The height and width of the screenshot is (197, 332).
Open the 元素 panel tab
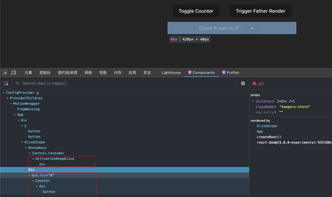(x=28, y=73)
